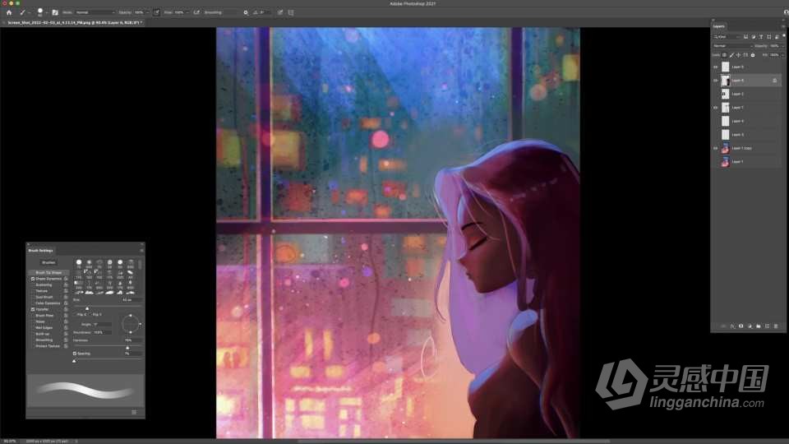Open the Layers filter Kind dropdown
This screenshot has width=789, height=444.
point(727,37)
